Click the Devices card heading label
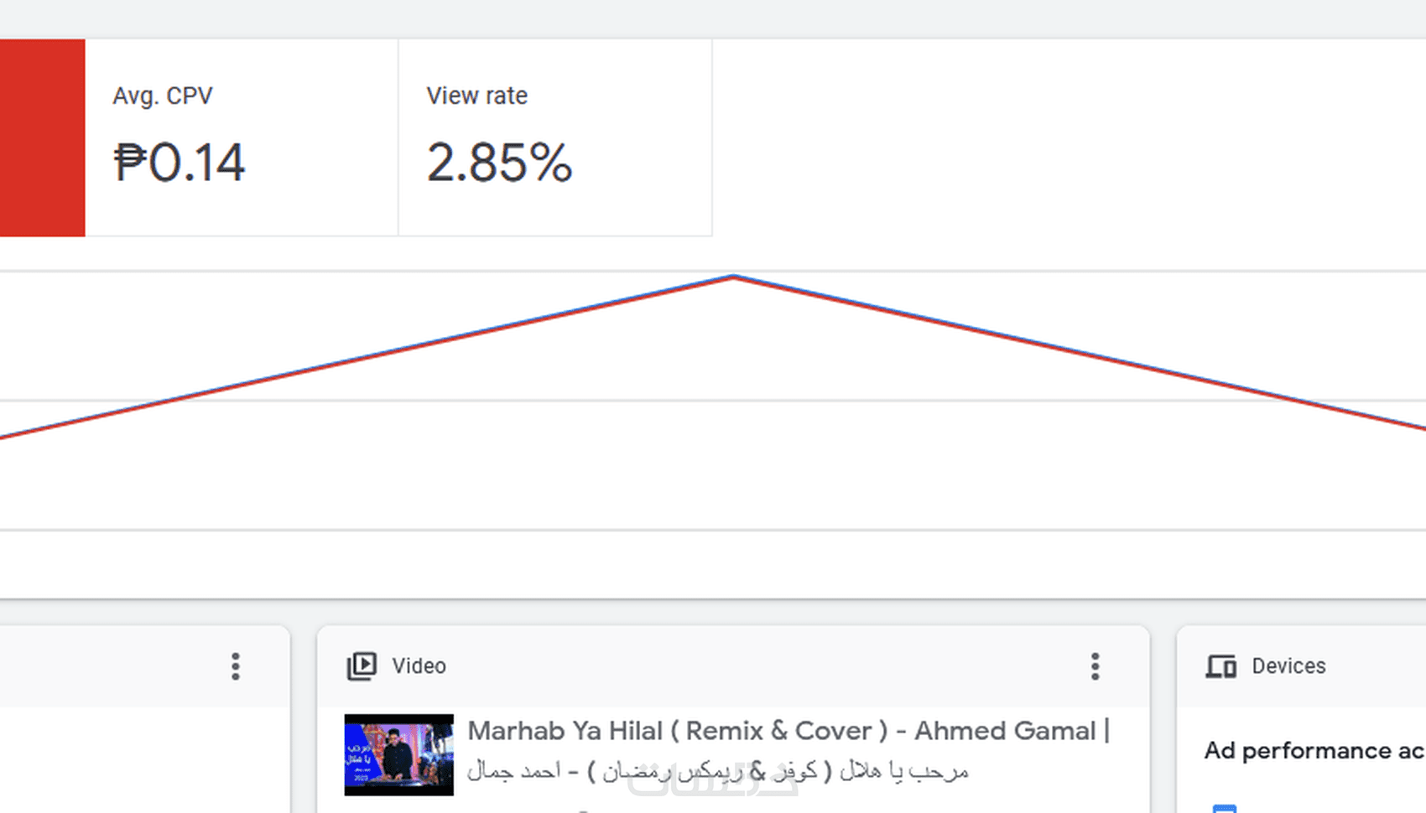Image resolution: width=1426 pixels, height=813 pixels. [x=1288, y=666]
